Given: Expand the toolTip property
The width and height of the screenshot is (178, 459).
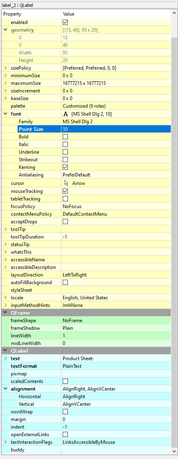Looking at the screenshot, I should pos(6,229).
